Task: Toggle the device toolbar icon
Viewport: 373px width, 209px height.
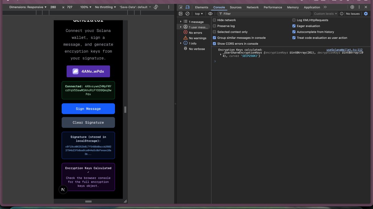Action: (187, 7)
